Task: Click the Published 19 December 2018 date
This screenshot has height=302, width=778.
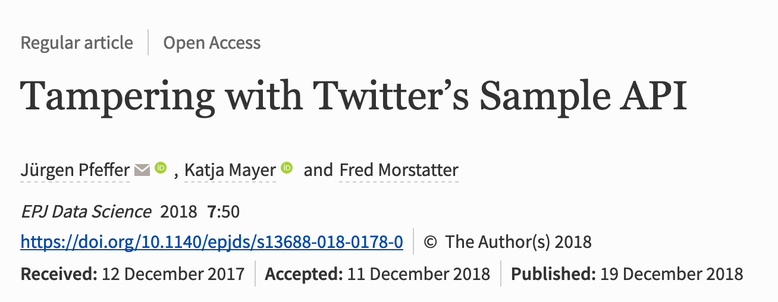Action: tap(627, 274)
